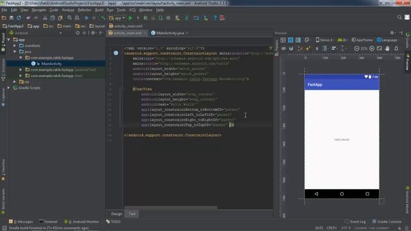
Task: Open the Build menu
Action: (99, 10)
